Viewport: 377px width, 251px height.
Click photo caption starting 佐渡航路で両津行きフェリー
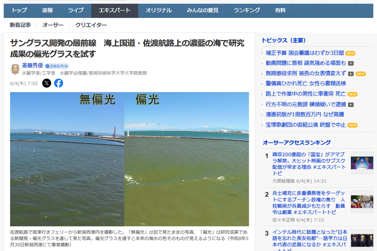tap(129, 238)
